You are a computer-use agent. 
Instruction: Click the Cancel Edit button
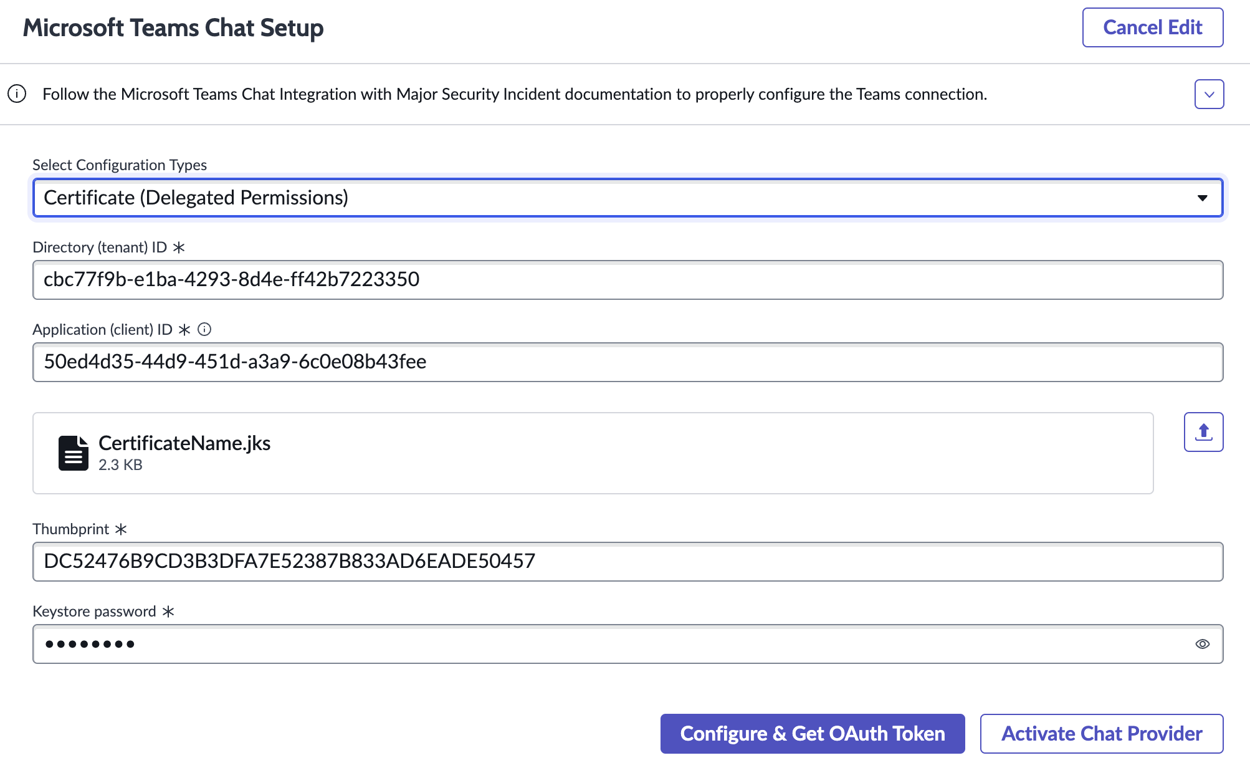pos(1153,27)
